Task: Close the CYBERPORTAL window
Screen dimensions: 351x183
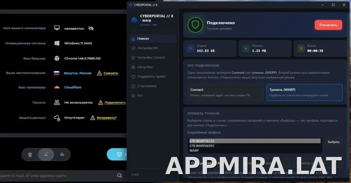Action: pos(344,5)
